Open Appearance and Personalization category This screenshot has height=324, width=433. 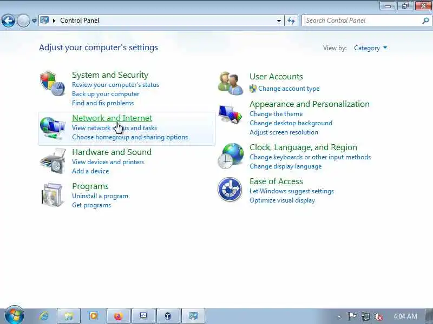tap(309, 104)
